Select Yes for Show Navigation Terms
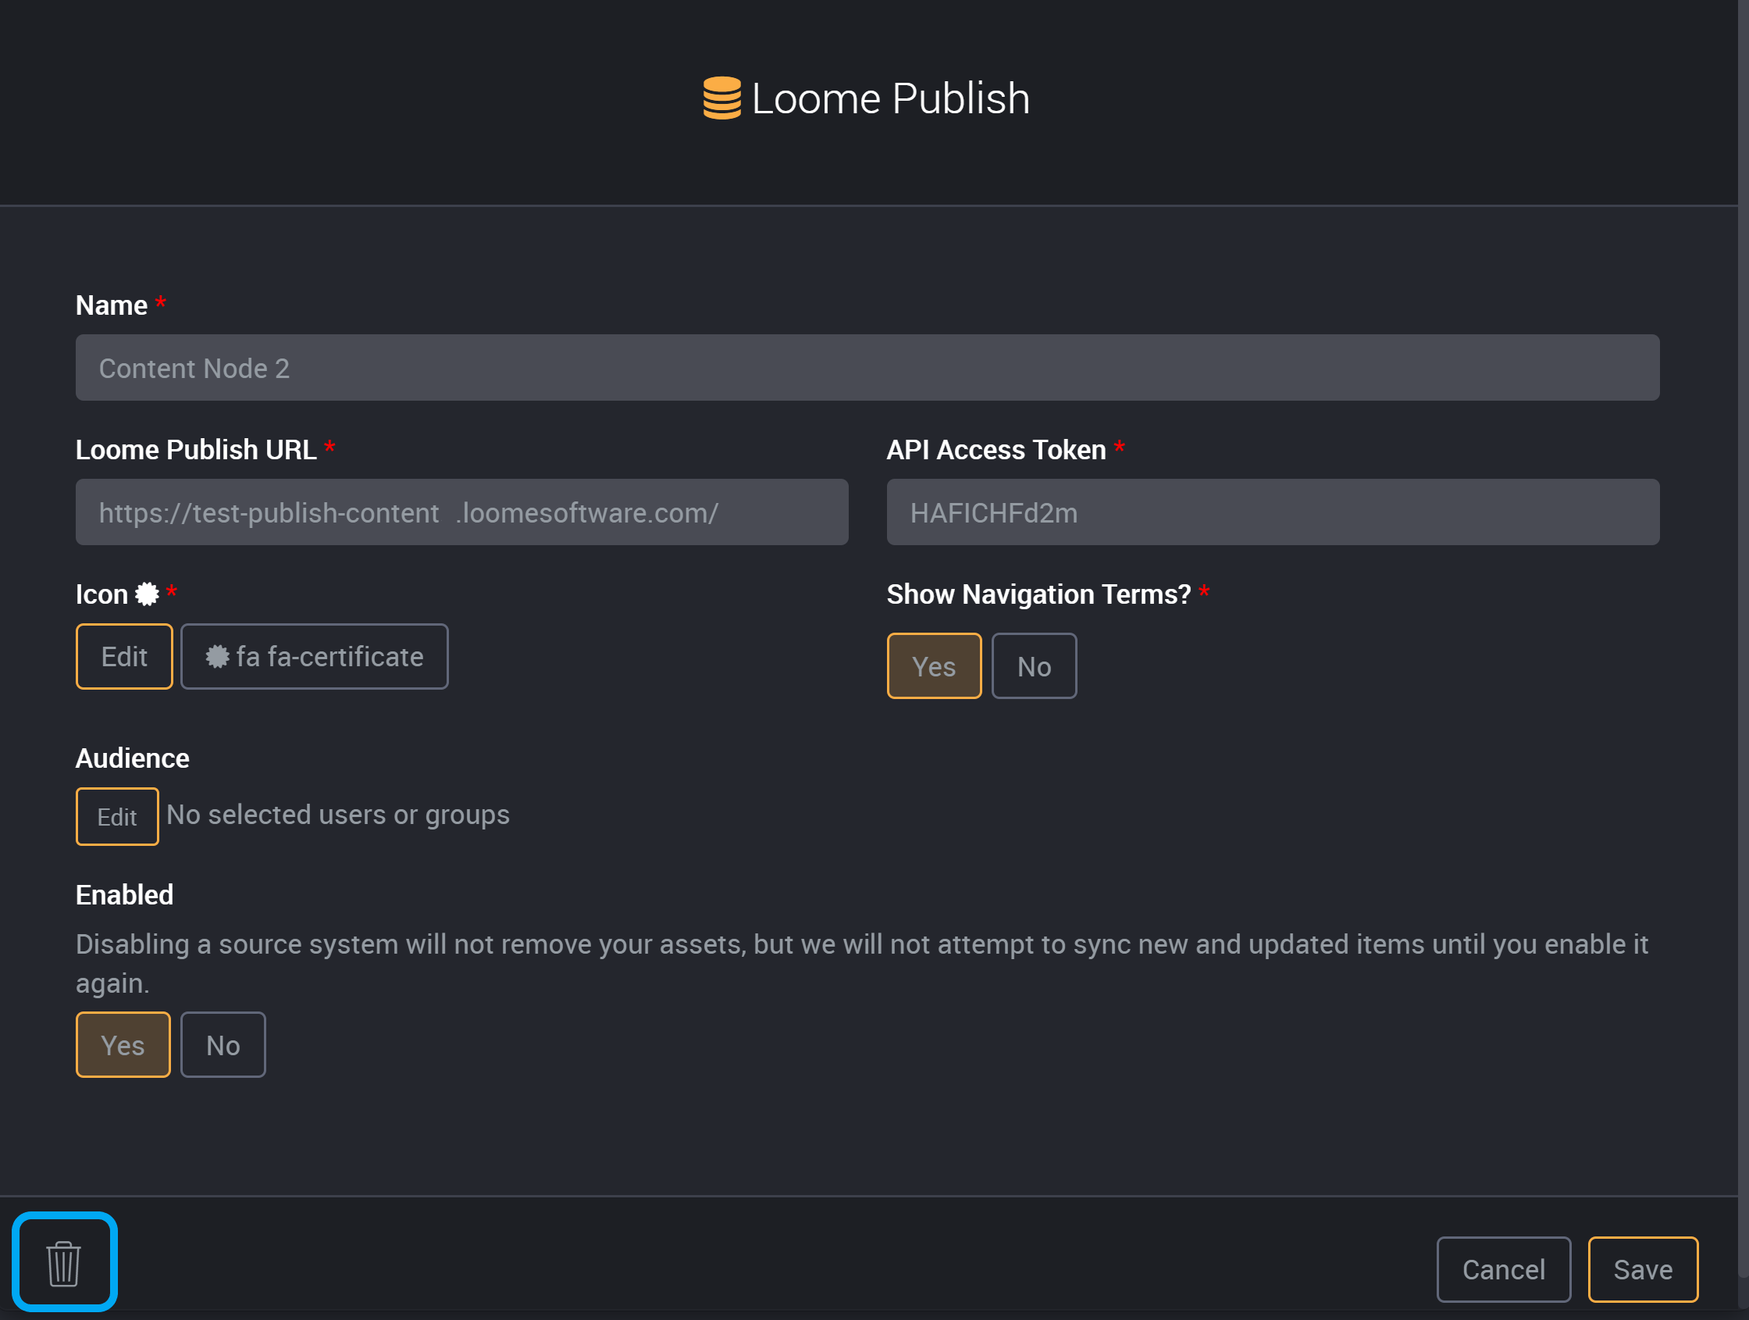Image resolution: width=1749 pixels, height=1320 pixels. click(934, 666)
